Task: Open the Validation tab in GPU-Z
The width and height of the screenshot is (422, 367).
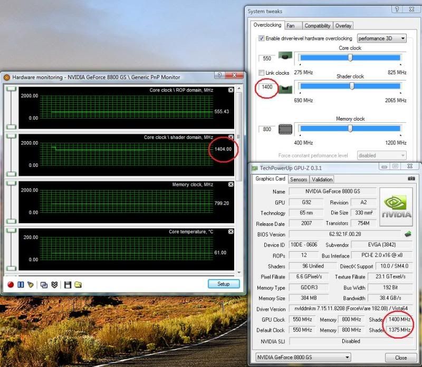Action: coord(322,179)
